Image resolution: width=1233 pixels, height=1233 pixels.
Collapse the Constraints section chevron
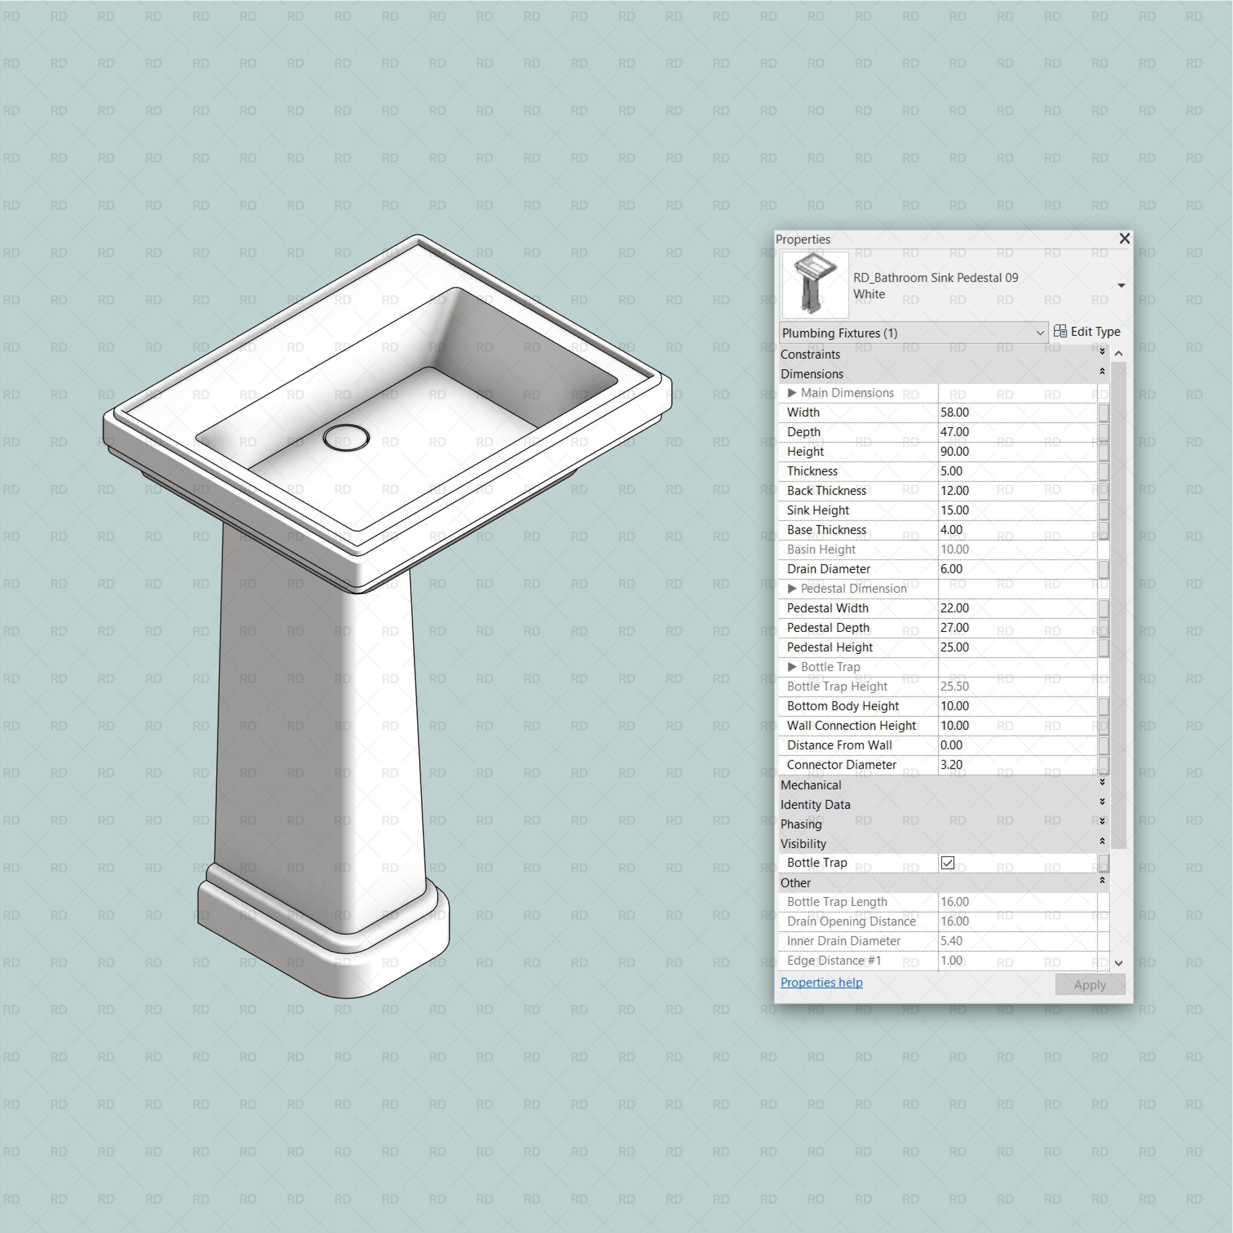tap(1103, 352)
